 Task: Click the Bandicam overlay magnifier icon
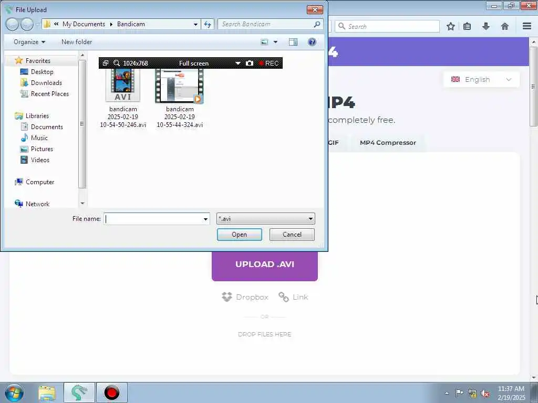(117, 63)
